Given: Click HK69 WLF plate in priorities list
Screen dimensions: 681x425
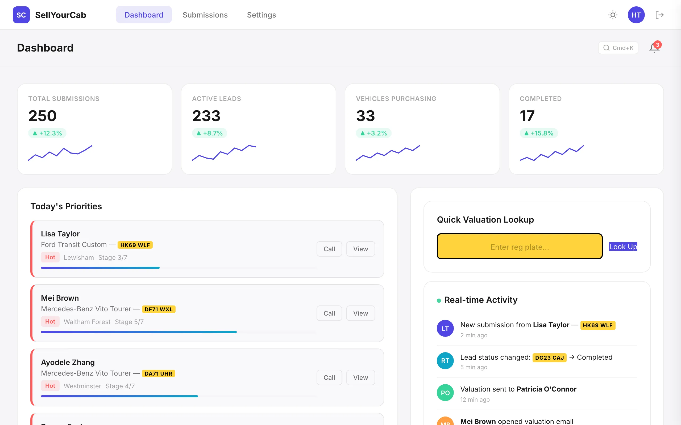Looking at the screenshot, I should pos(135,245).
